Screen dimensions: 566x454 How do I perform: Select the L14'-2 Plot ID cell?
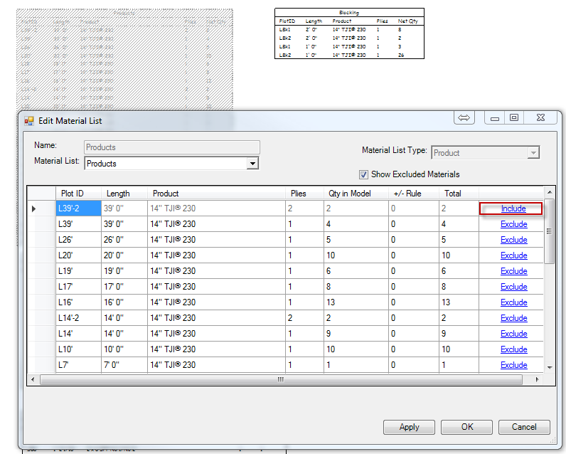coord(78,318)
